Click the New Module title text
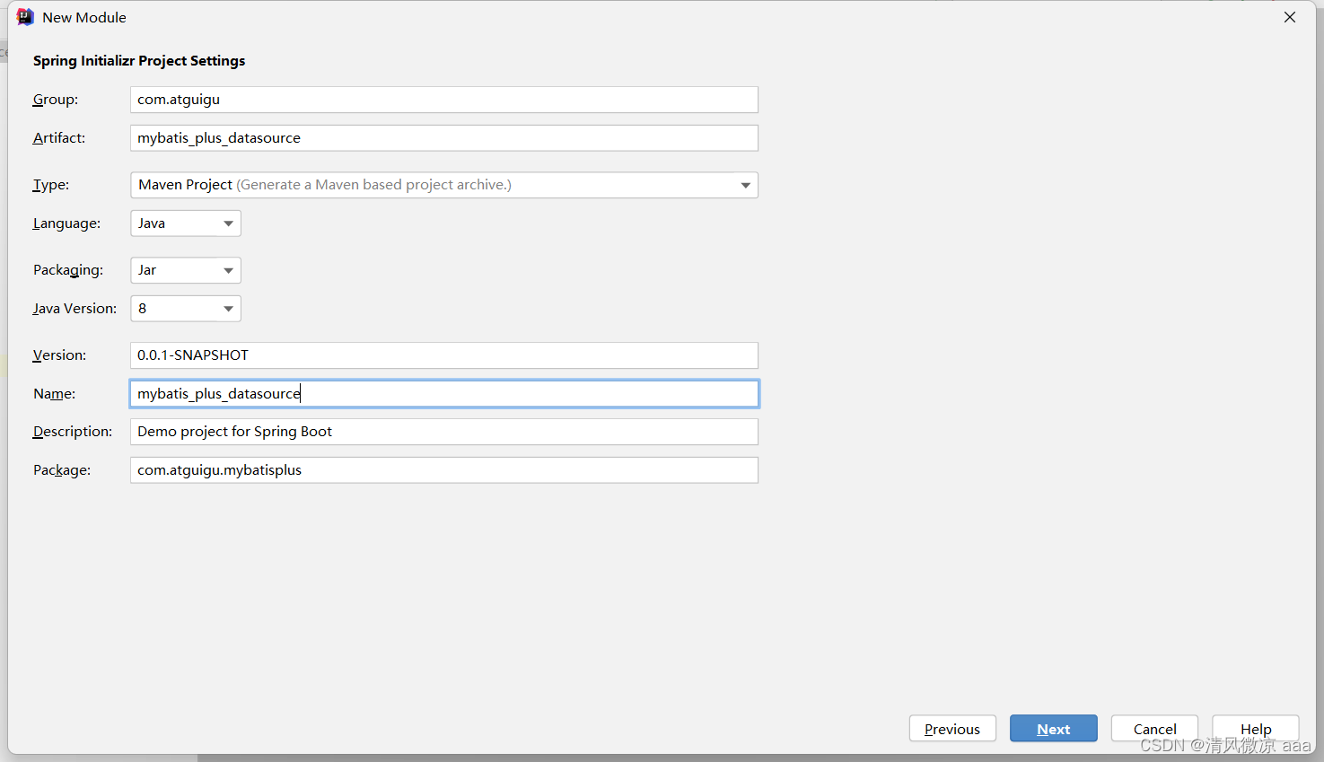 (x=84, y=17)
